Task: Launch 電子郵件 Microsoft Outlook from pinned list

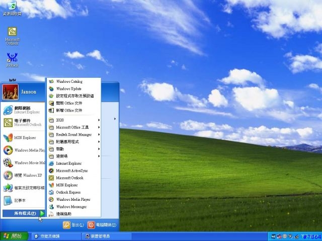Action: [x=23, y=123]
